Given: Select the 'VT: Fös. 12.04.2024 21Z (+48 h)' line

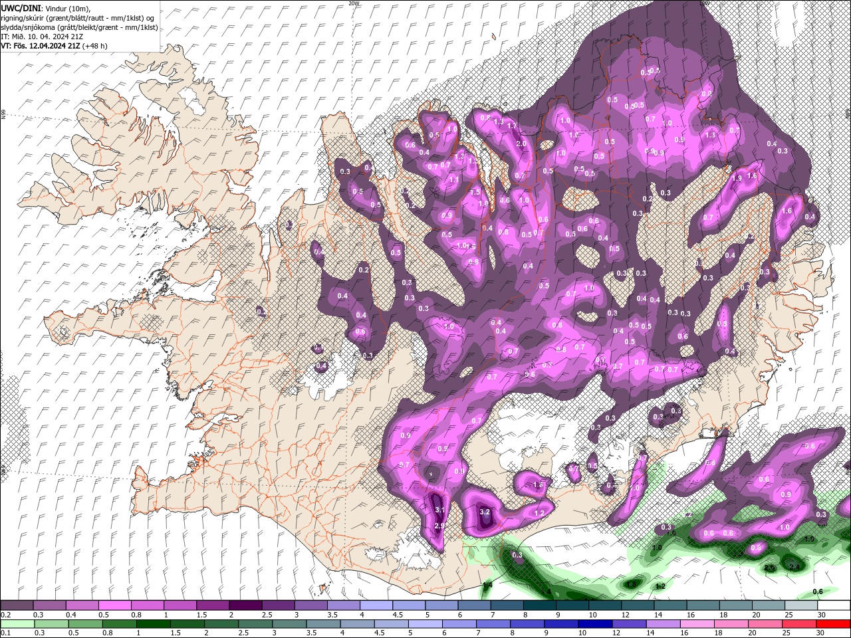Looking at the screenshot, I should 54,46.
